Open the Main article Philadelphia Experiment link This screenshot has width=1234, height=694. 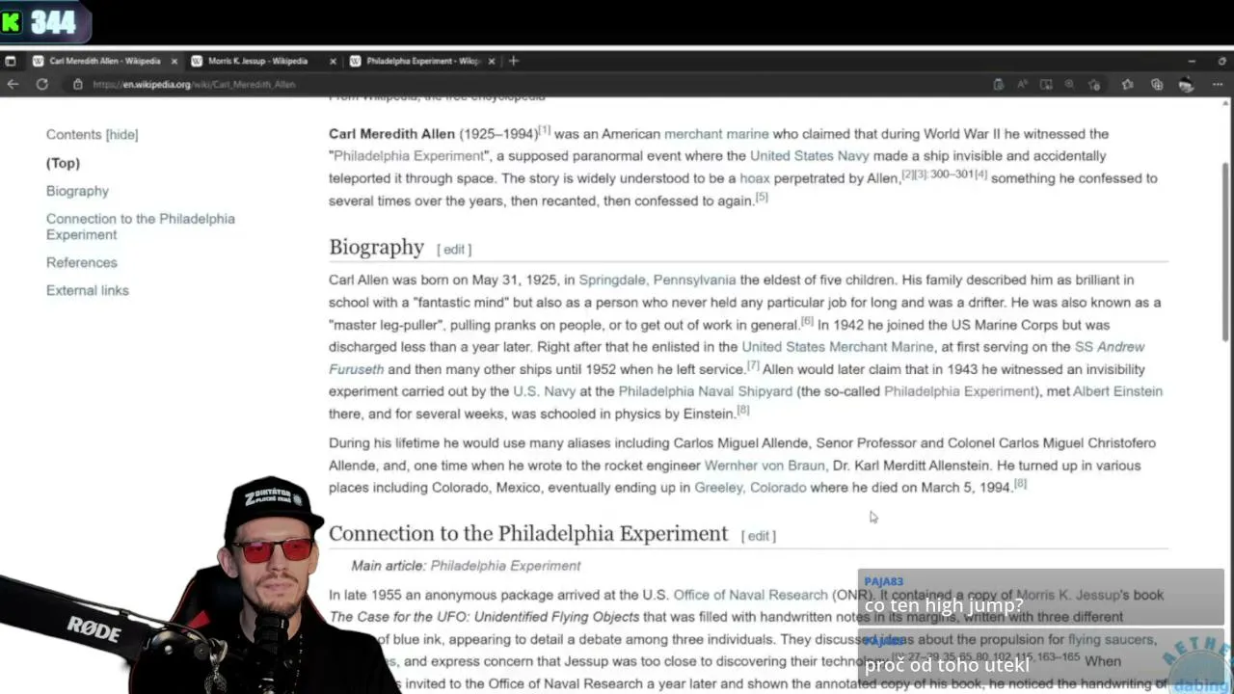pyautogui.click(x=505, y=566)
